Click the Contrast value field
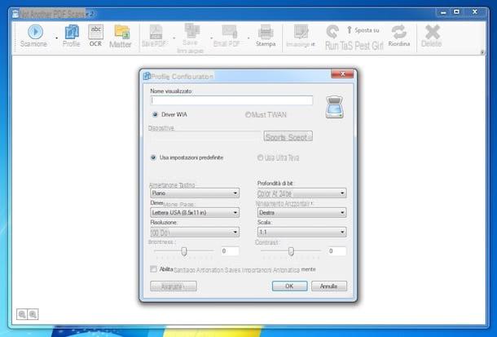 (x=337, y=251)
